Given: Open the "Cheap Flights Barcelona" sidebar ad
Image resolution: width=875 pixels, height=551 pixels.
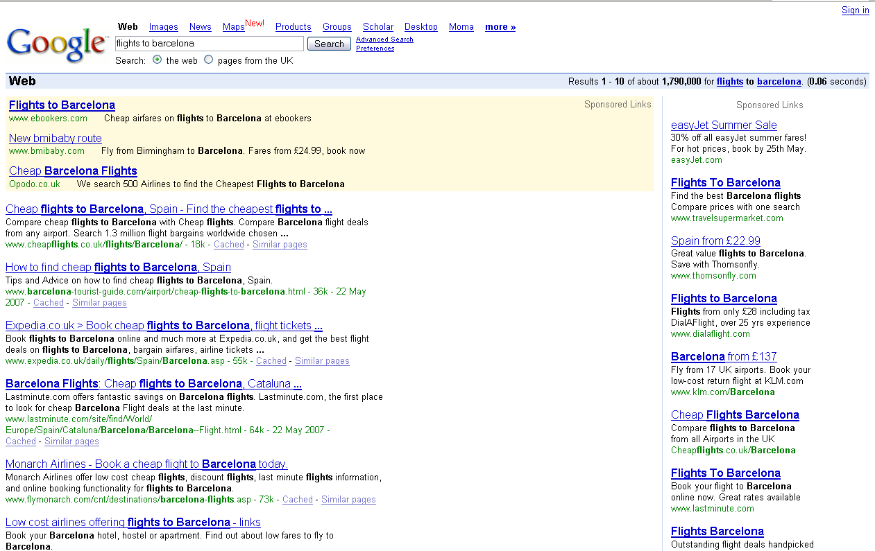Looking at the screenshot, I should (735, 415).
